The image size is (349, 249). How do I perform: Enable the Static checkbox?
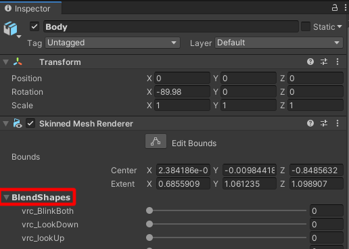306,26
